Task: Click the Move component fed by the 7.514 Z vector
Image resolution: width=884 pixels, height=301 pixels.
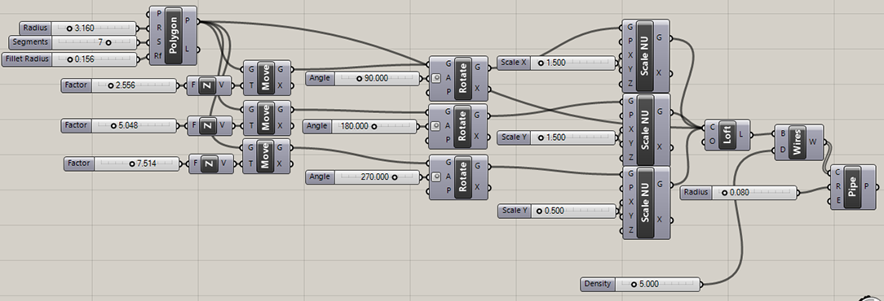Action: [x=266, y=156]
